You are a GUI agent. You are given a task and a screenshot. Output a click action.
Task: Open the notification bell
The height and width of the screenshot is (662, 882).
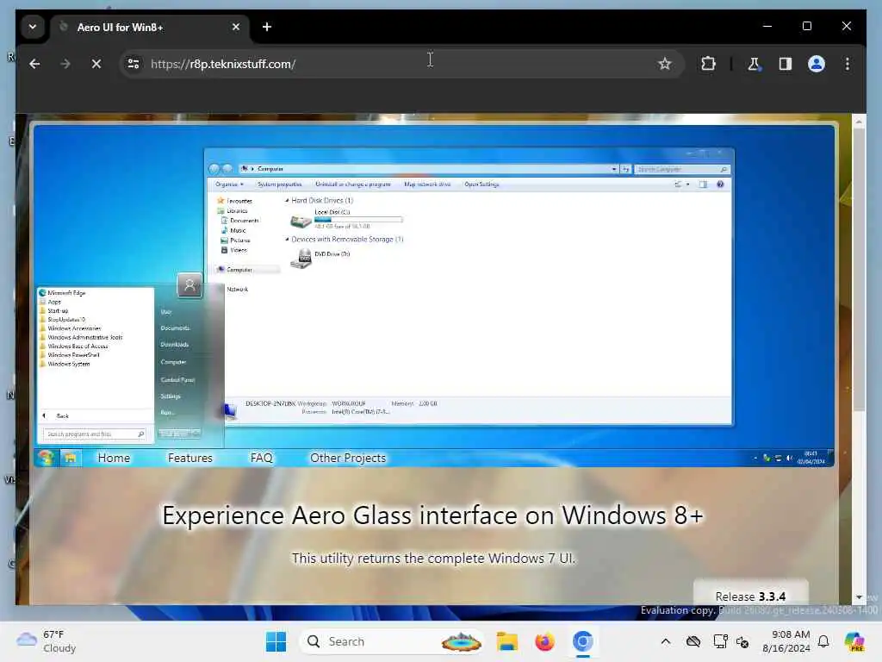(823, 641)
